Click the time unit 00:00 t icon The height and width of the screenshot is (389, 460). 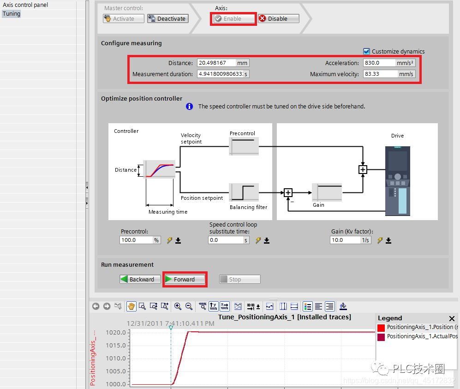click(x=253, y=306)
